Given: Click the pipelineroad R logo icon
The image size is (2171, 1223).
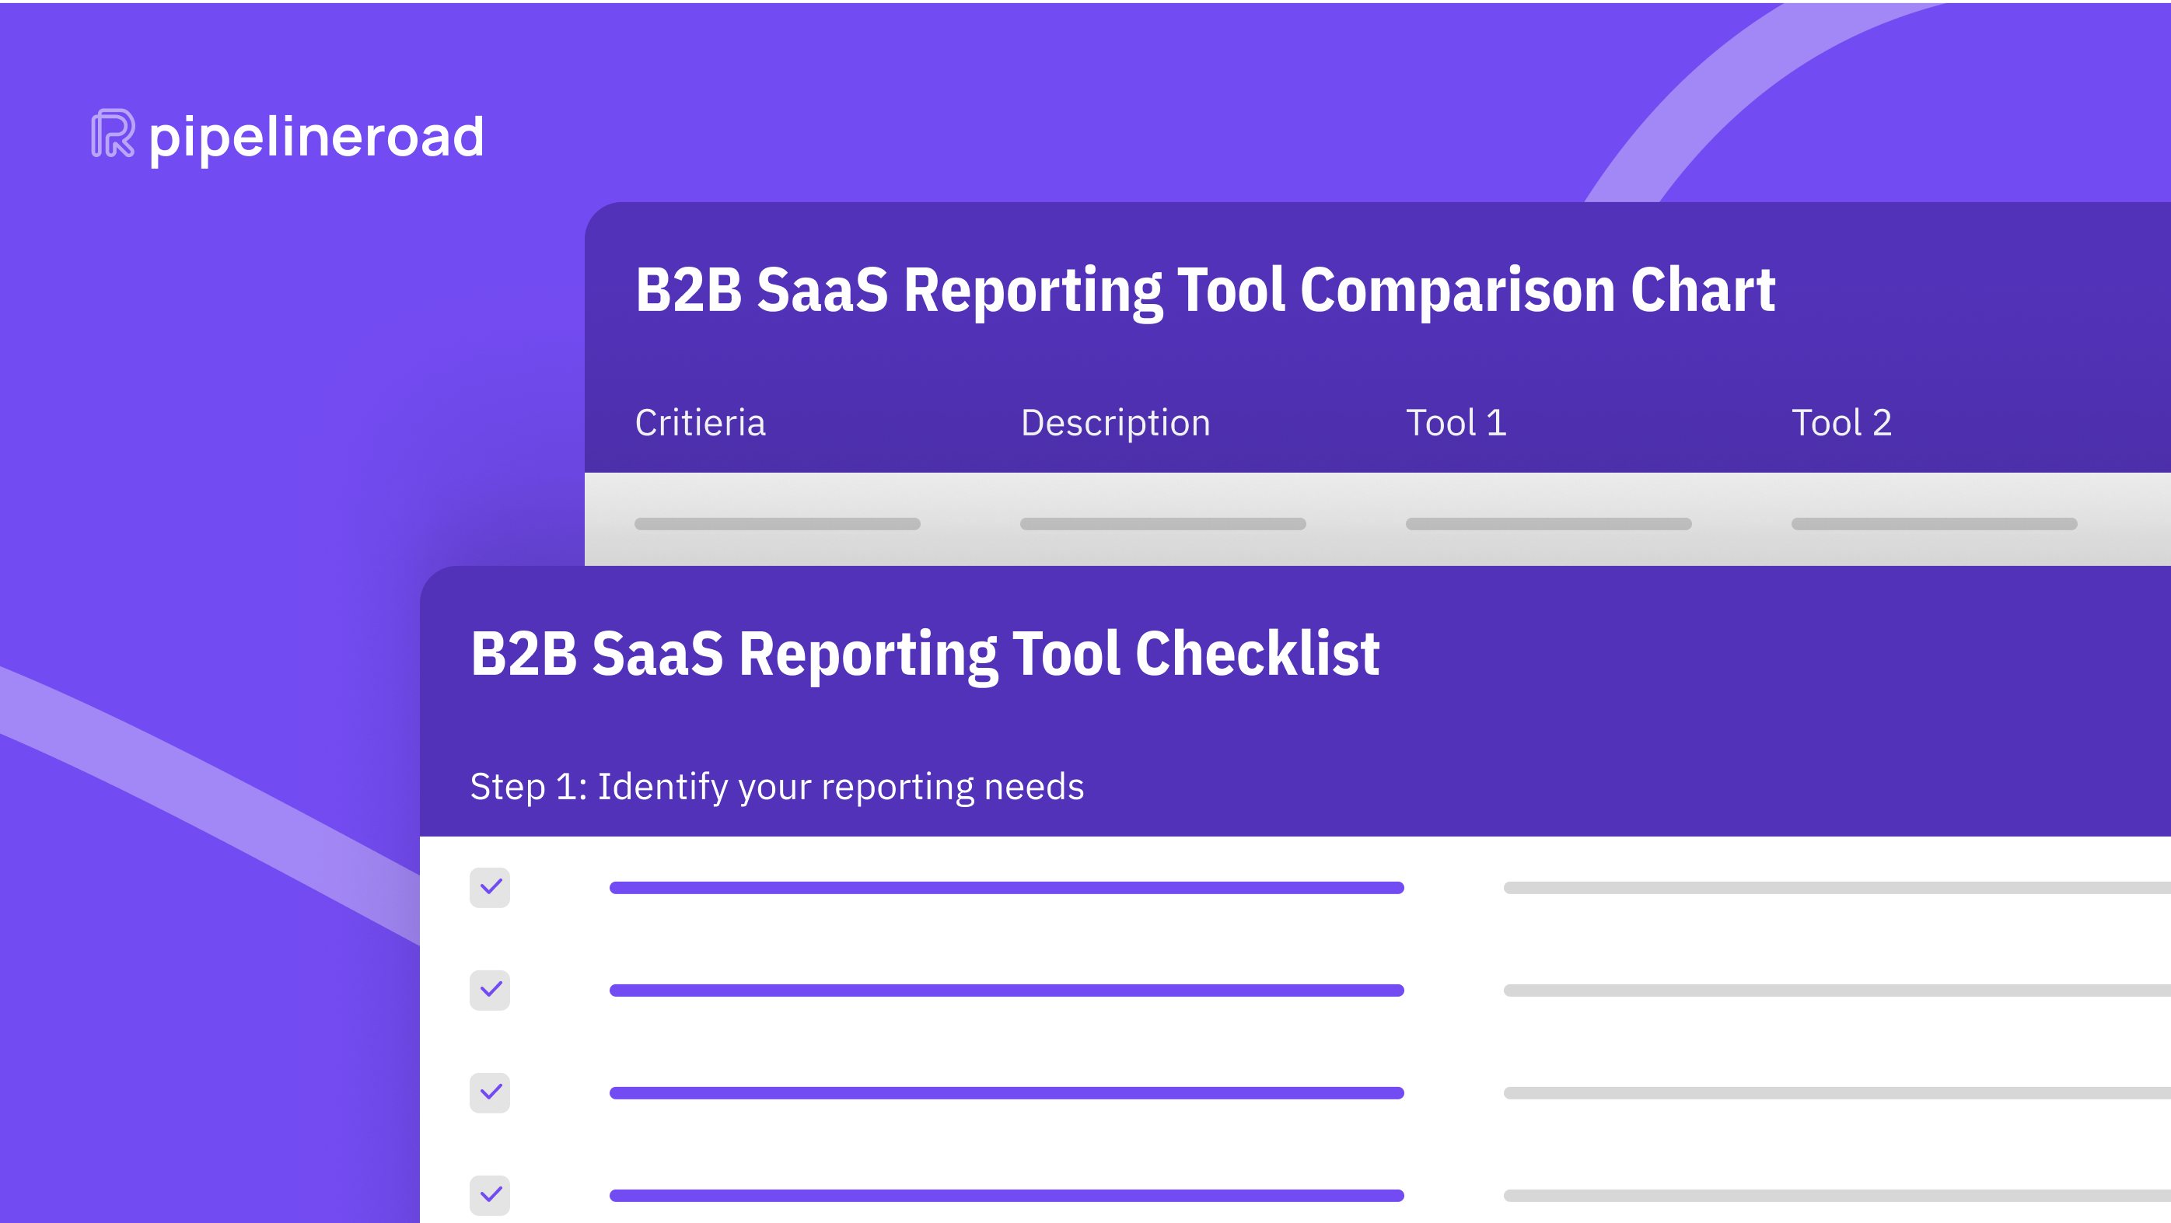Looking at the screenshot, I should coord(113,133).
